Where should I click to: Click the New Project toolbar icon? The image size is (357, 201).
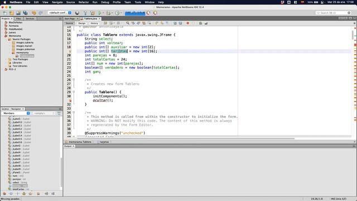[x=12, y=13]
